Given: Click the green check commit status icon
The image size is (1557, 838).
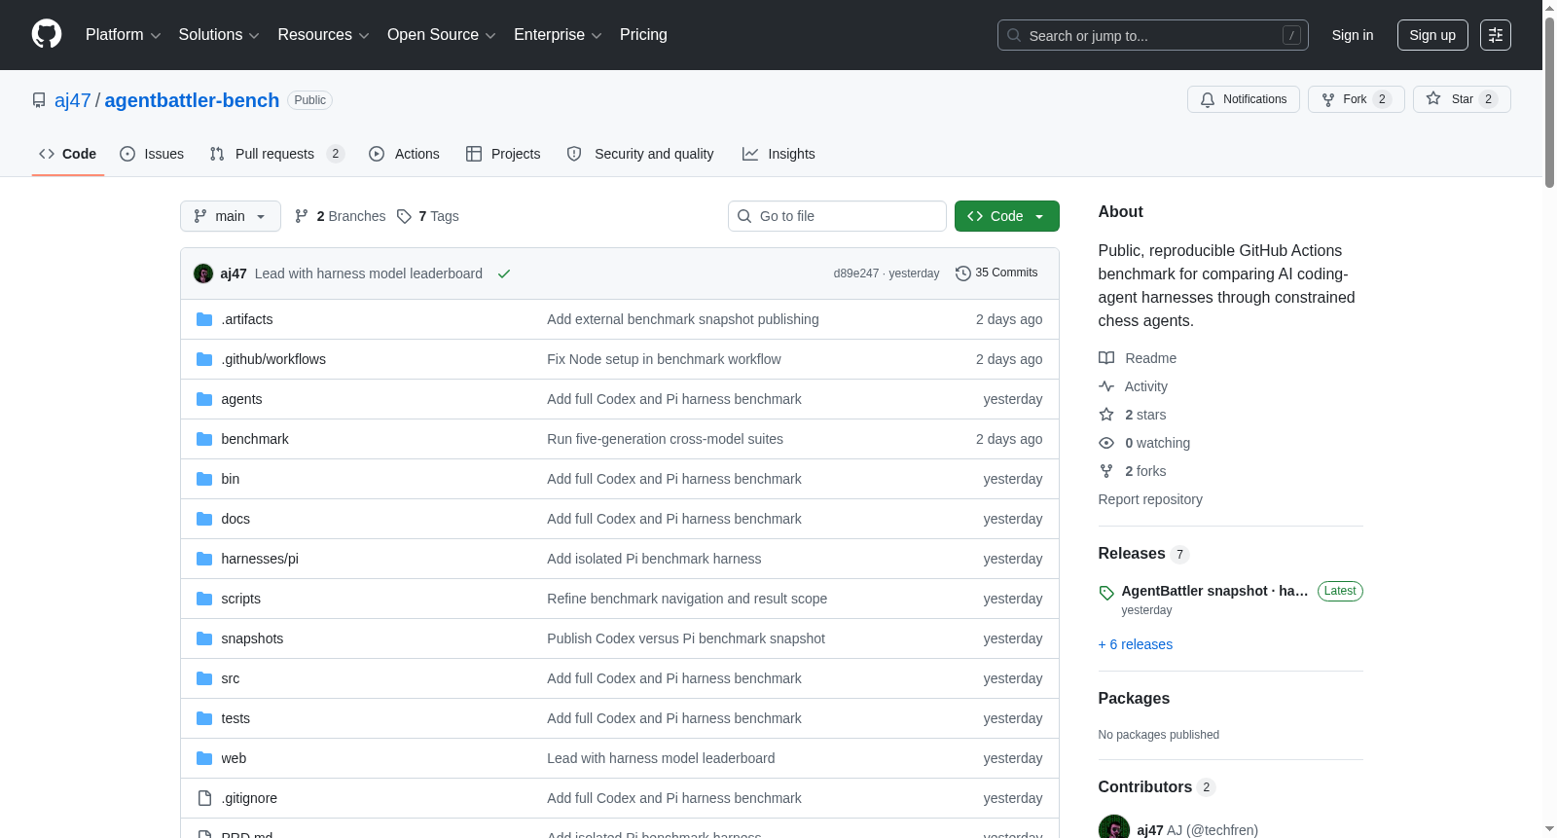Looking at the screenshot, I should [504, 273].
